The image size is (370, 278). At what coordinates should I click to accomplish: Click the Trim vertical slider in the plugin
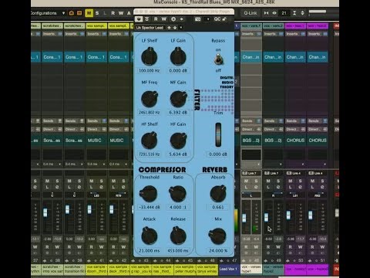(218, 135)
